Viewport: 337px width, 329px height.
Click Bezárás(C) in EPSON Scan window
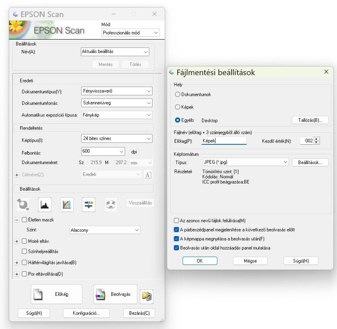[x=139, y=313]
